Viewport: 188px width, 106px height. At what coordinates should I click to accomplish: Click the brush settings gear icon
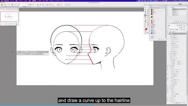tap(58, 5)
